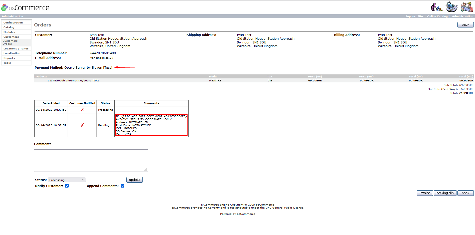Open Locations / Taxes in the sidebar

[16, 49]
